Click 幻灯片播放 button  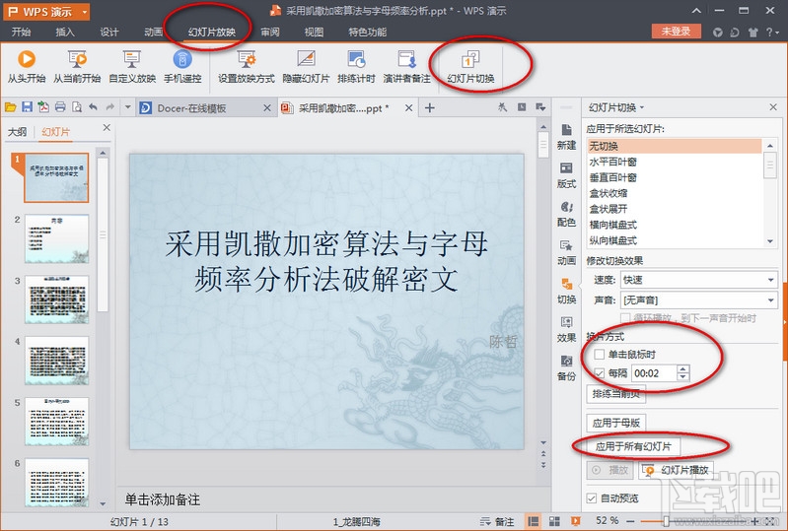677,470
